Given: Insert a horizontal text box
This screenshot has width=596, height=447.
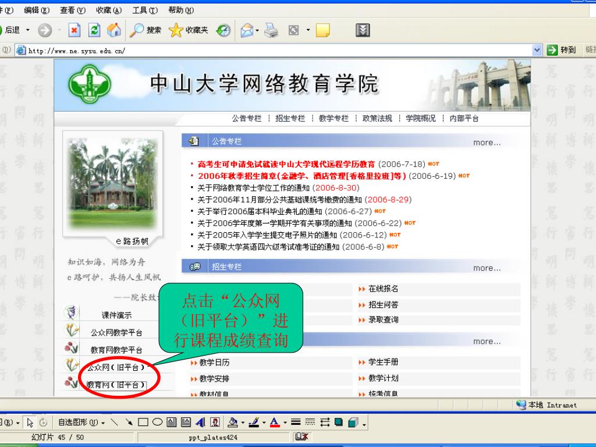Looking at the screenshot, I should 172,422.
